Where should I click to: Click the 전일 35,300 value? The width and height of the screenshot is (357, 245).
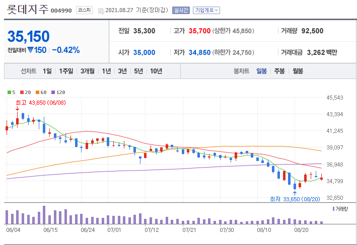click(145, 31)
